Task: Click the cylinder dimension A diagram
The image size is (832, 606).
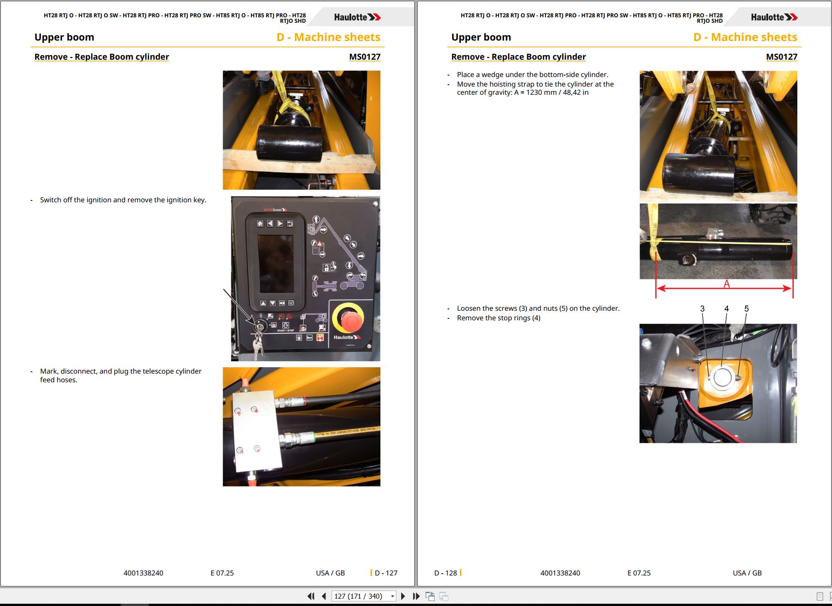Action: tap(718, 251)
